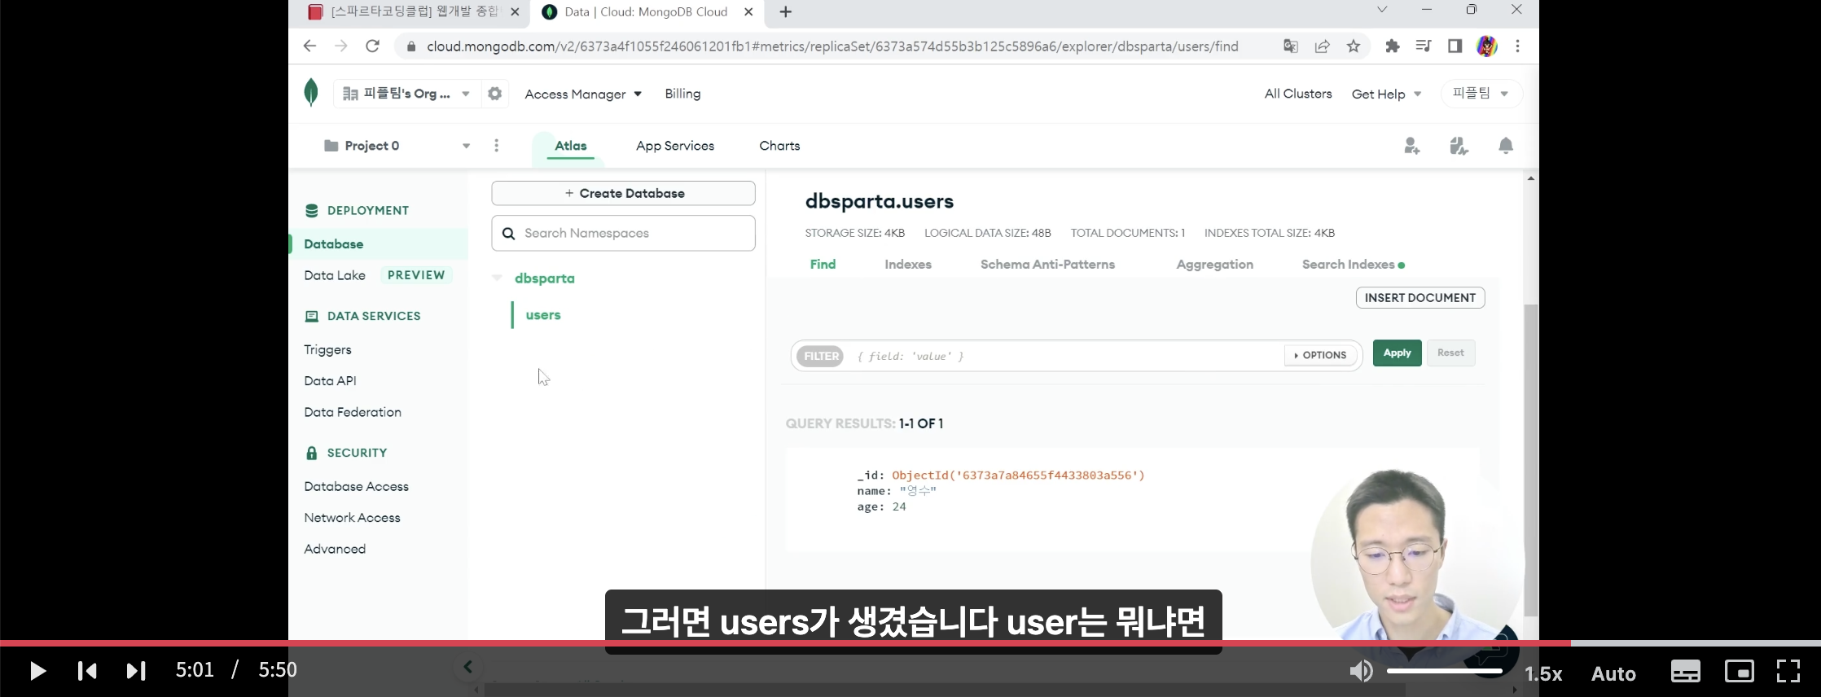Skip to next video
Screen dimensions: 1821x697
(136, 671)
